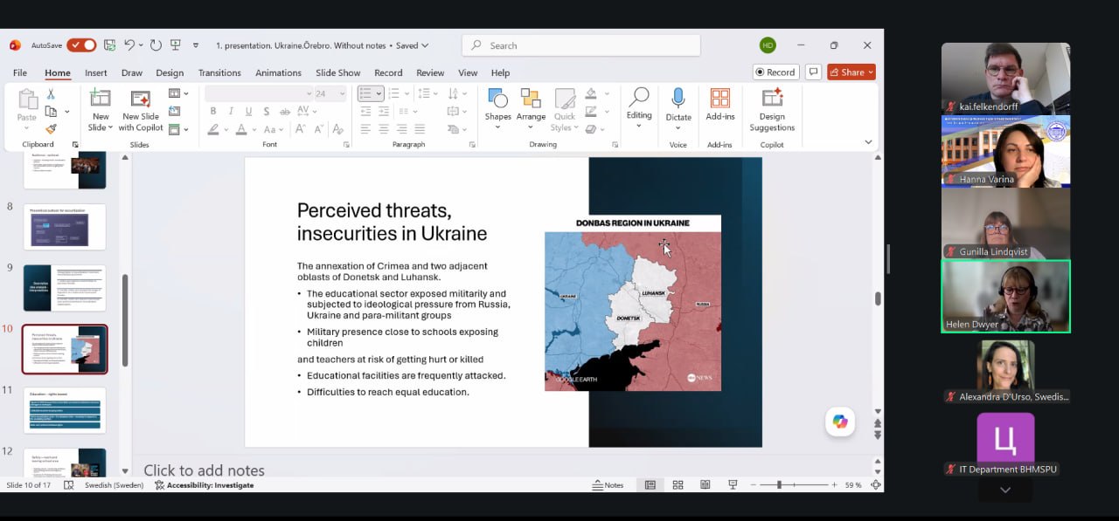Click the spell check icon in status bar
The width and height of the screenshot is (1119, 521).
point(69,485)
